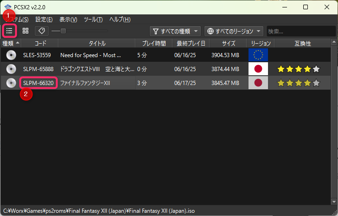The image size is (338, 216).
Task: Switch to game list view icon
Action: 9,31
